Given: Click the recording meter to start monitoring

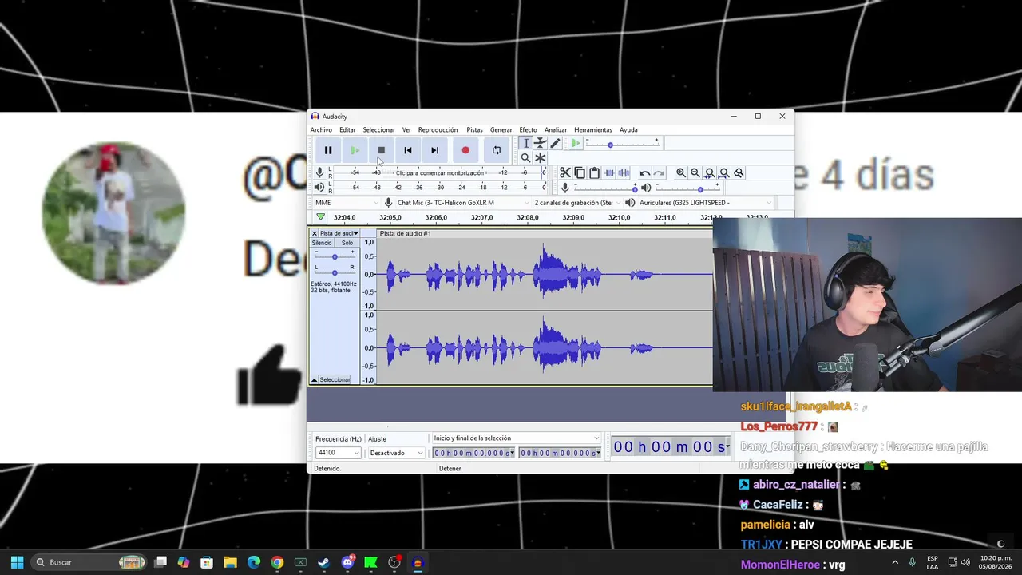Looking at the screenshot, I should (x=440, y=172).
